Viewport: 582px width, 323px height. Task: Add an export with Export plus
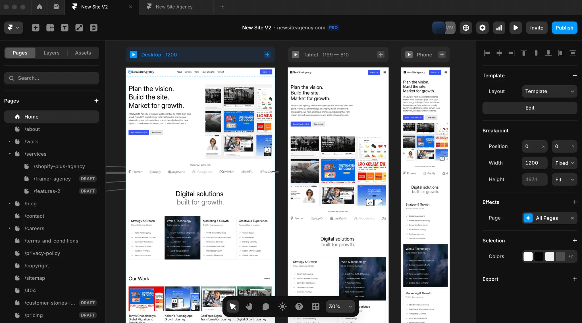coord(575,279)
